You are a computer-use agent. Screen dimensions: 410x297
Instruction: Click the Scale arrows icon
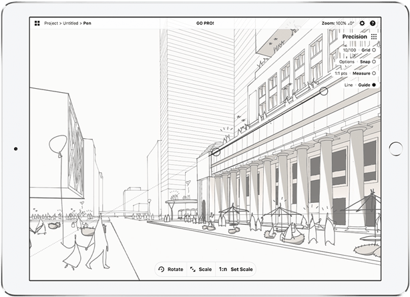tap(193, 269)
